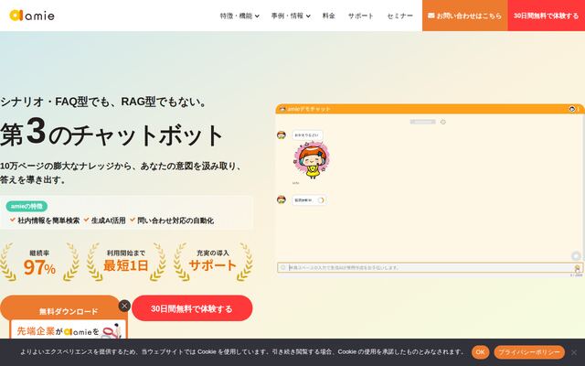This screenshot has width=585, height=366.
Task: Expand the 特徴・機能 dropdown menu
Action: click(239, 16)
